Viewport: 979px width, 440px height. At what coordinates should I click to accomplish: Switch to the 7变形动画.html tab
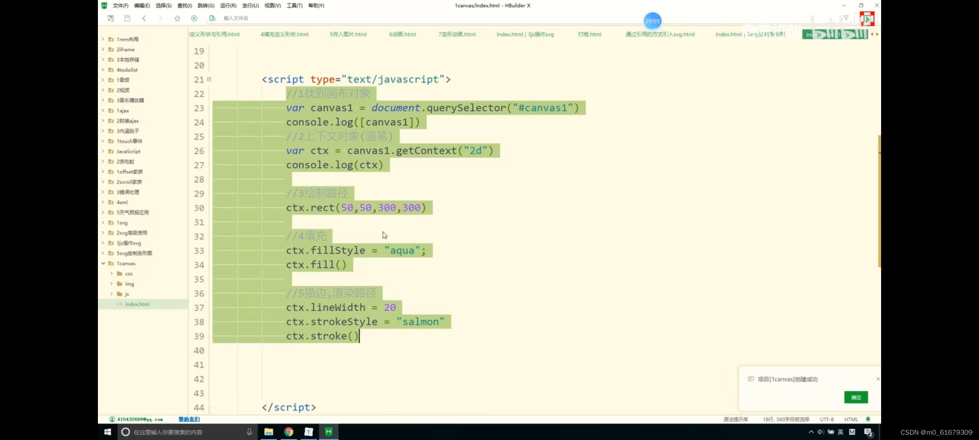(457, 35)
